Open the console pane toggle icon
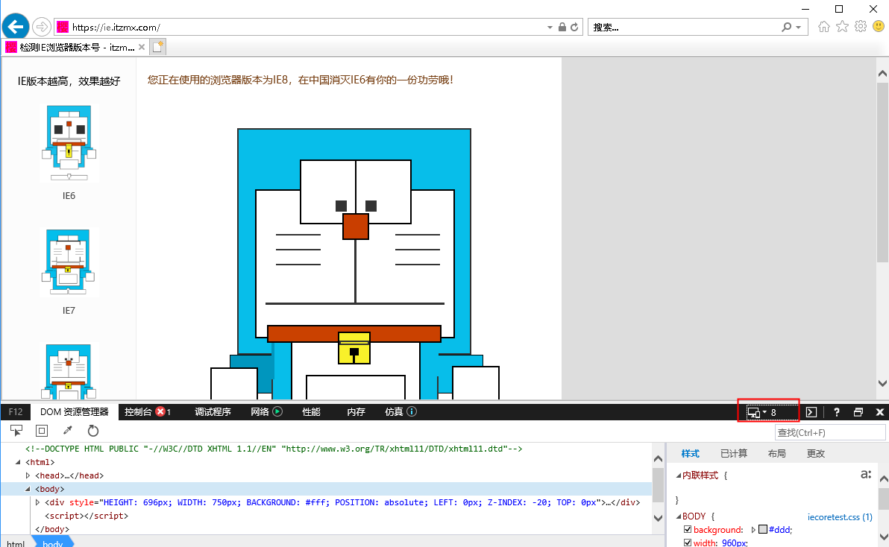Image resolution: width=889 pixels, height=547 pixels. 811,412
